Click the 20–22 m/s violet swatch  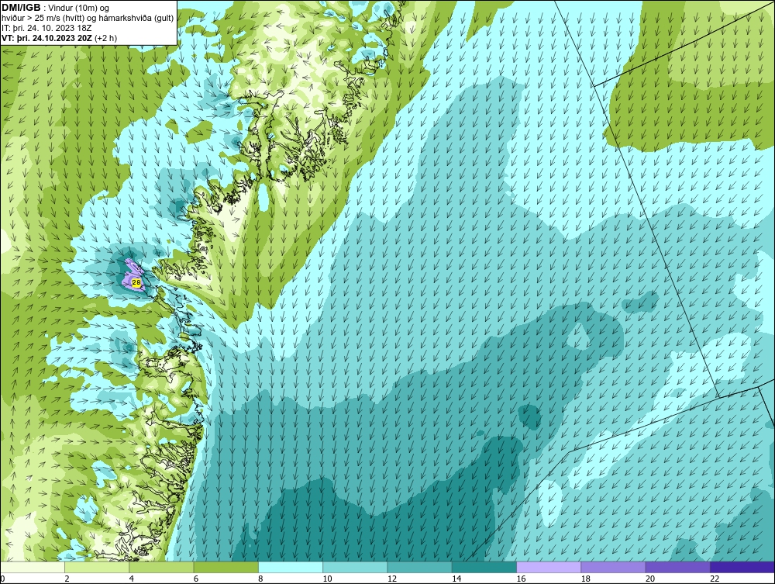677,567
